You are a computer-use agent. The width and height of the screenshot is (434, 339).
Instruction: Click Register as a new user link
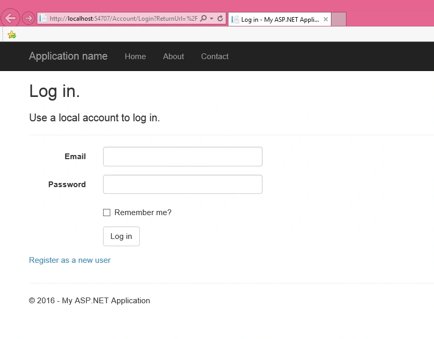(x=70, y=260)
